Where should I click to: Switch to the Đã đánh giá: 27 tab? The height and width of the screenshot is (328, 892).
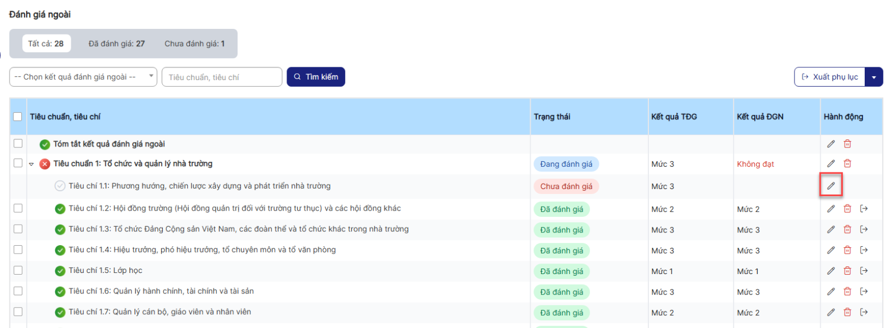pyautogui.click(x=117, y=43)
